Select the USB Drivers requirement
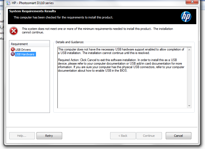205x149 pixels. point(23,50)
